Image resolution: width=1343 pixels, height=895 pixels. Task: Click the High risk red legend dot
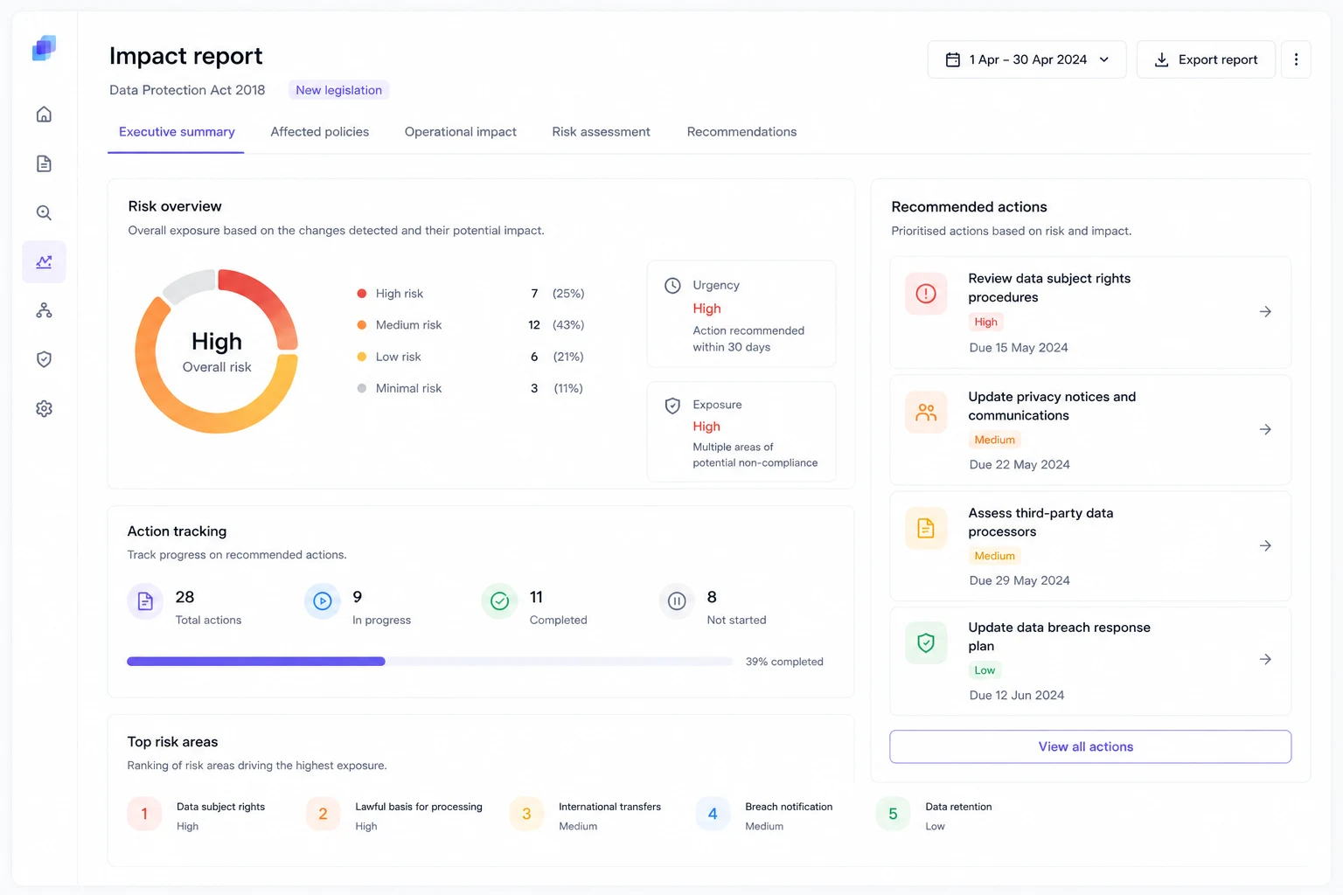362,294
